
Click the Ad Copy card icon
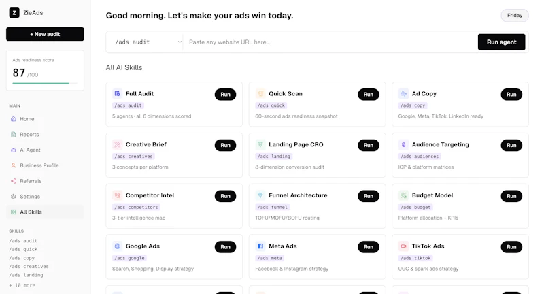tap(403, 94)
